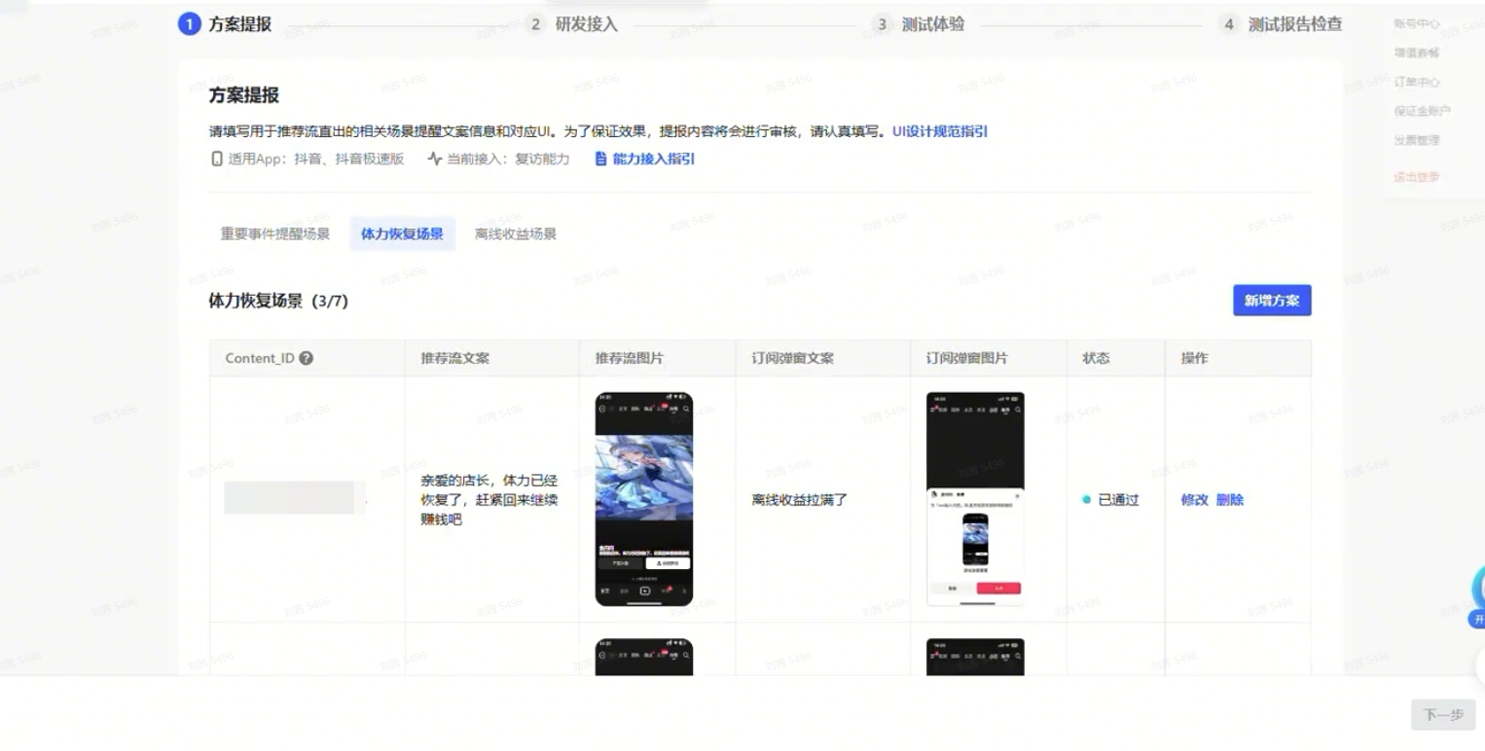Open the UI设计规范指引 link
The image size is (1485, 751).
(x=940, y=131)
